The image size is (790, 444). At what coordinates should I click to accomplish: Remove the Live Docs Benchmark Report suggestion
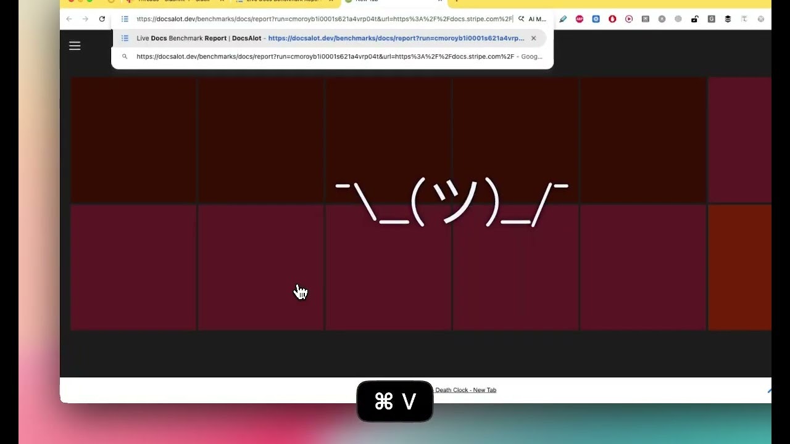[x=534, y=38]
